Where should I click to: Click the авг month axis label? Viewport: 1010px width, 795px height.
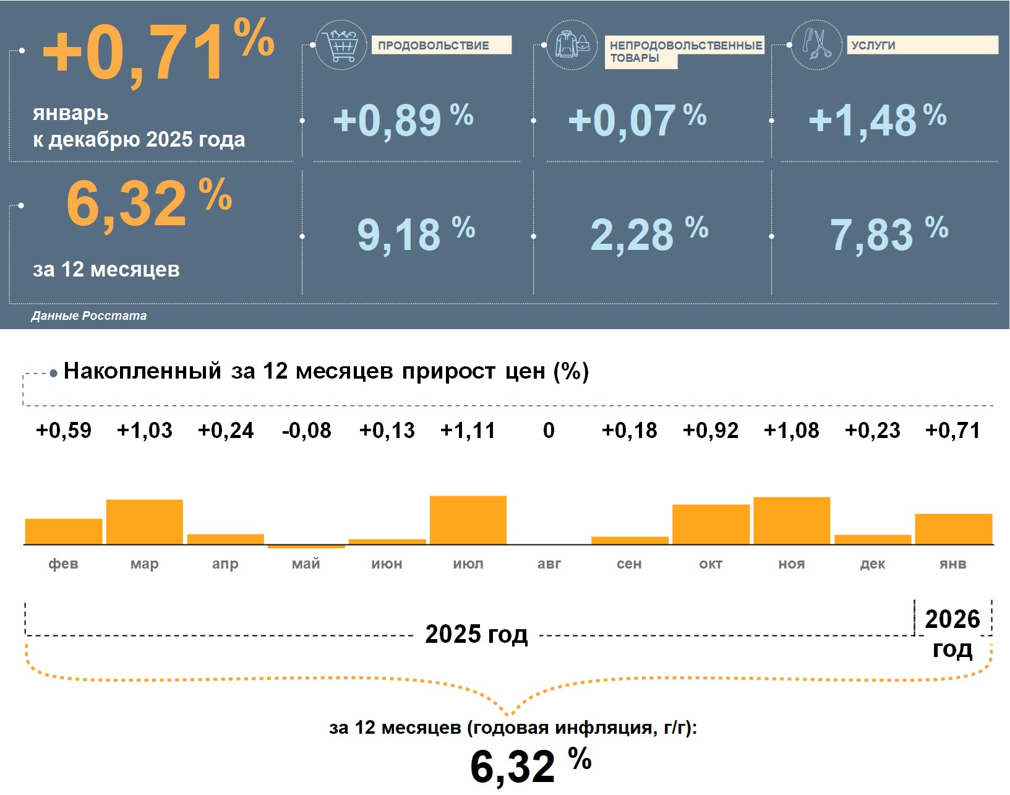(x=549, y=564)
